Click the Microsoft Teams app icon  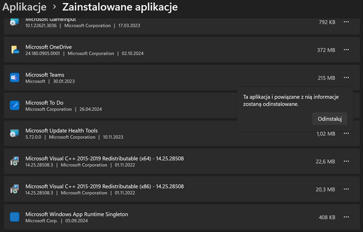(15, 78)
